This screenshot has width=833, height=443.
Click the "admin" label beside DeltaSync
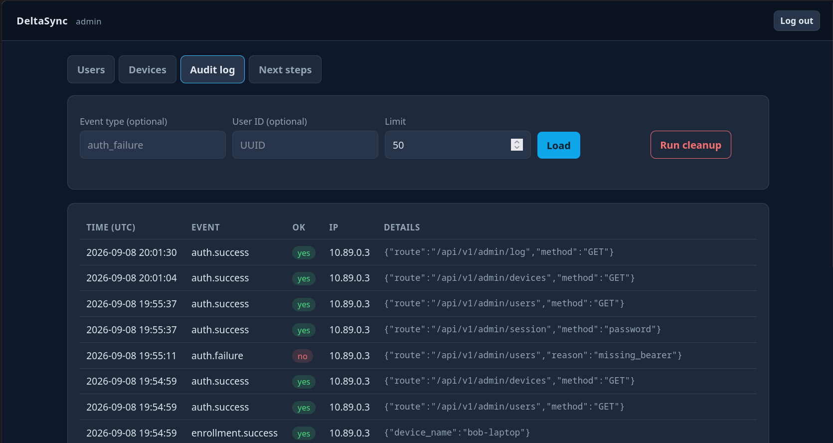pyautogui.click(x=89, y=21)
